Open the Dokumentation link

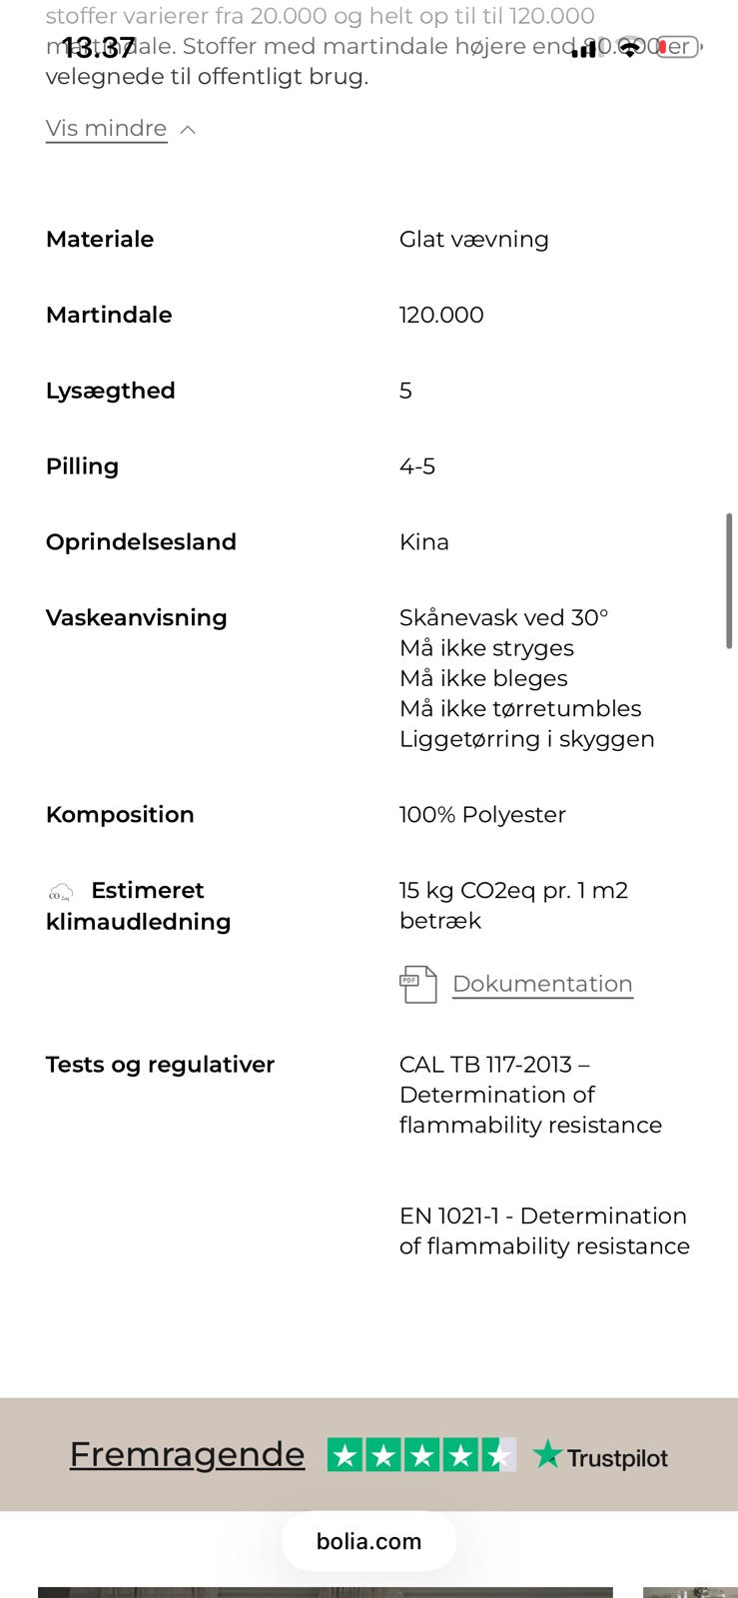(542, 984)
